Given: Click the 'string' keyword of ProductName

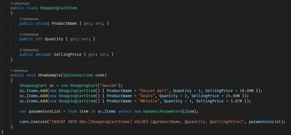Looking at the screenshot, I should [42, 23].
